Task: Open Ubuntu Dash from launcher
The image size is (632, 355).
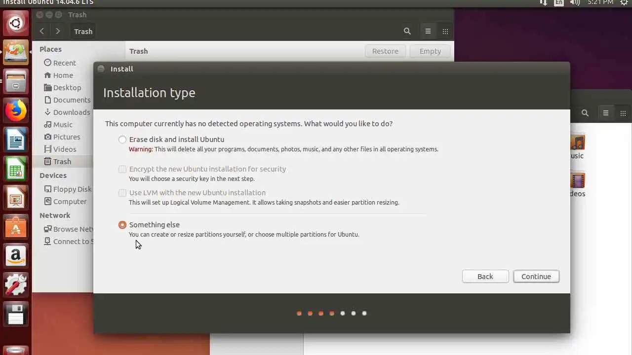Action: pos(16,23)
